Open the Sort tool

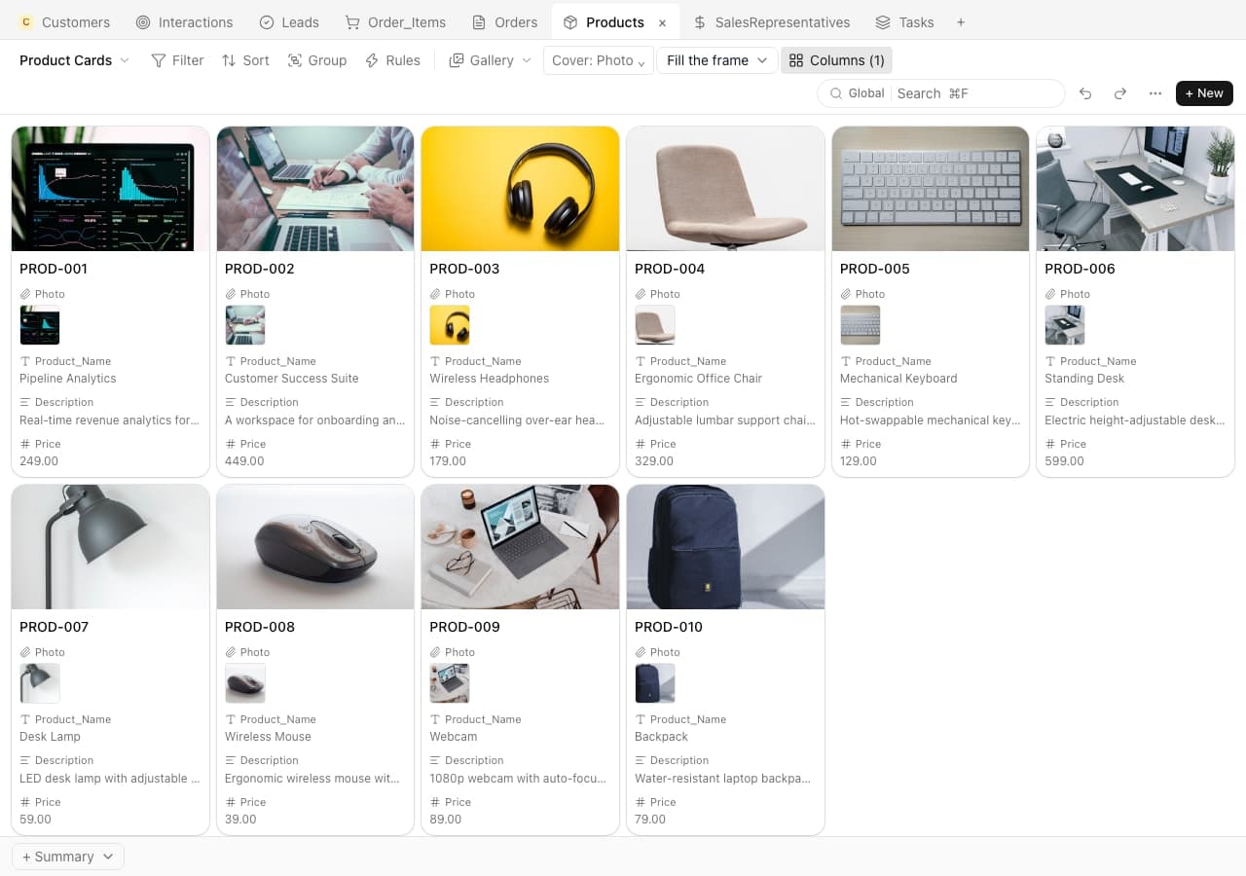(x=245, y=60)
